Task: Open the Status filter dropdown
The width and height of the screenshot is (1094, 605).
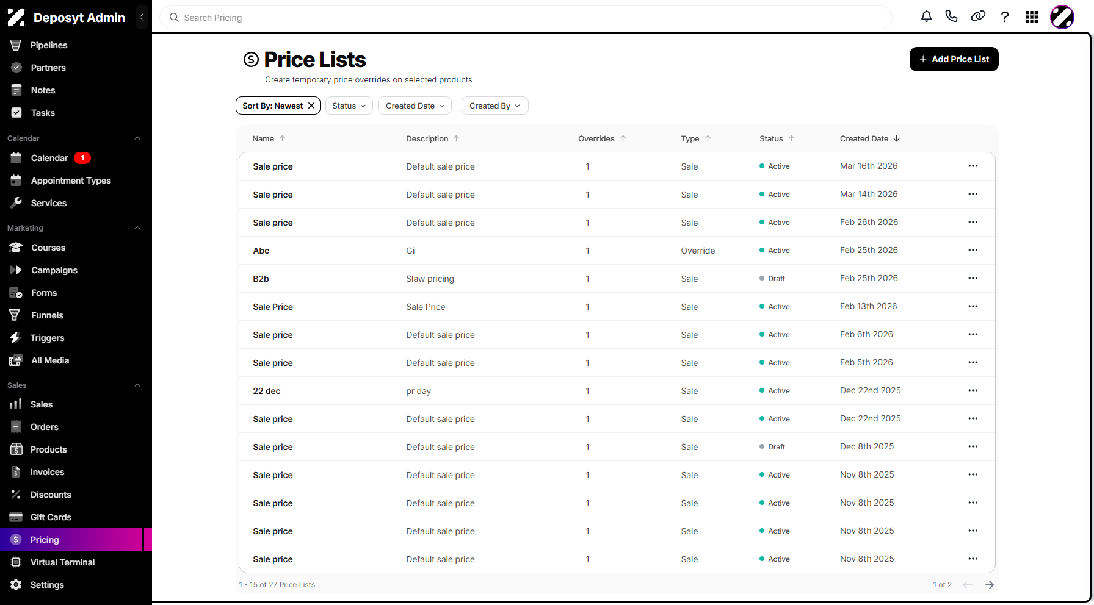Action: 349,106
